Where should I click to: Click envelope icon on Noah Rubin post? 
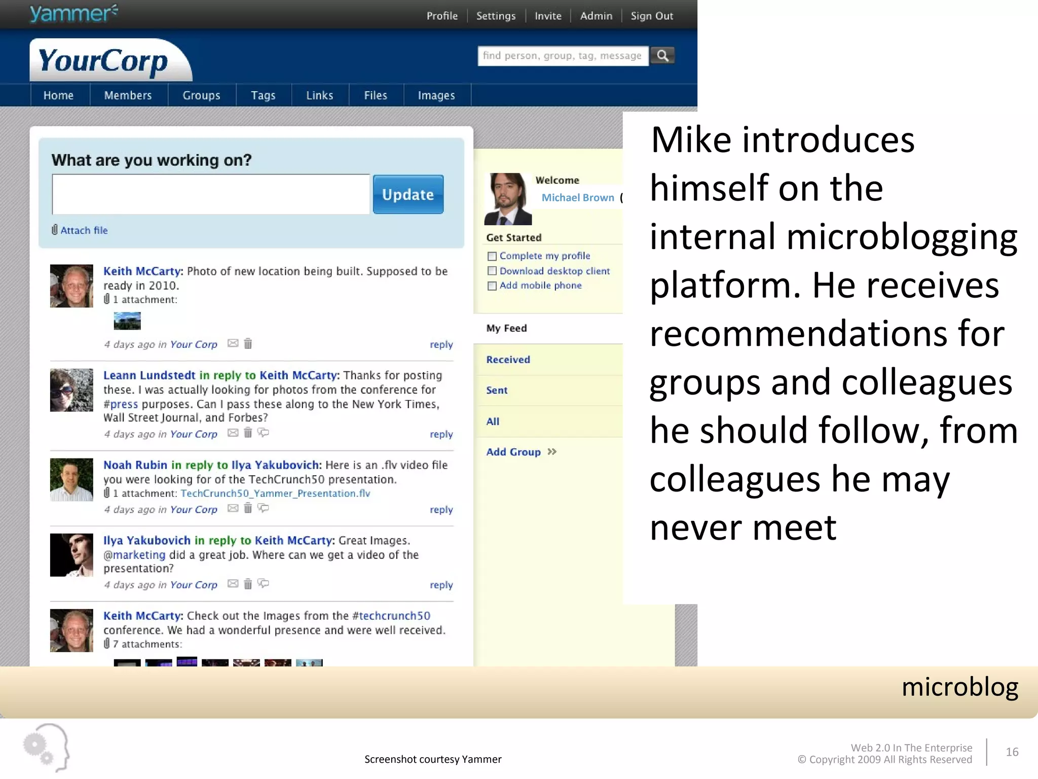pyautogui.click(x=233, y=508)
